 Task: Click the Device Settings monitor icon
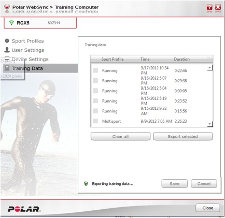7,59
